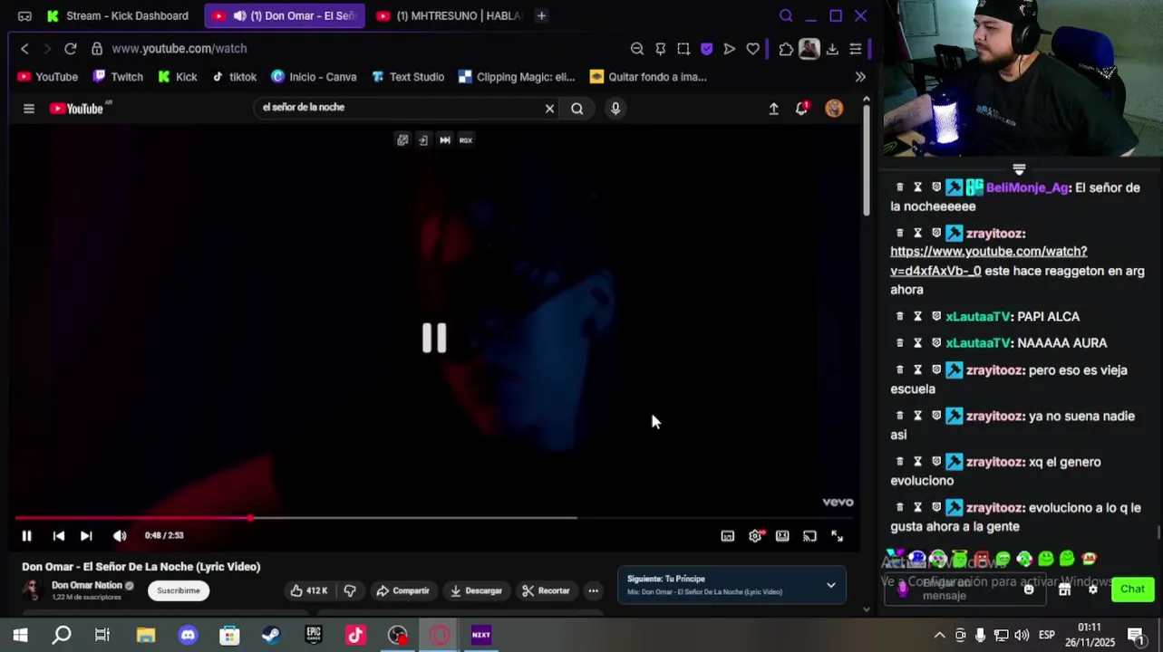Seek on the red video progress bar

[x=434, y=518]
